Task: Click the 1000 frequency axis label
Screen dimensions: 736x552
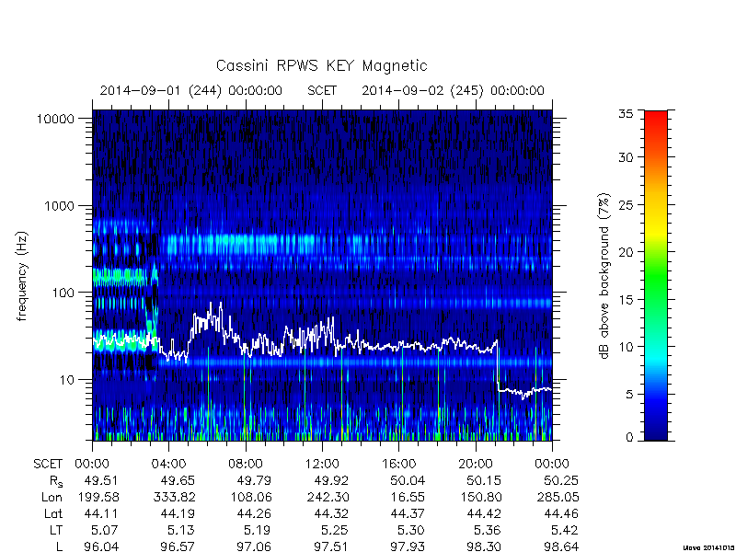Action: pyautogui.click(x=59, y=205)
